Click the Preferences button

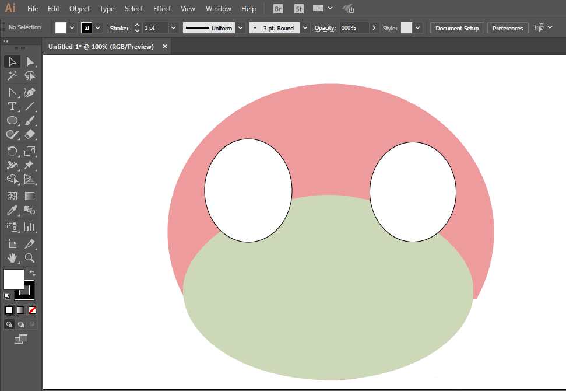[508, 28]
